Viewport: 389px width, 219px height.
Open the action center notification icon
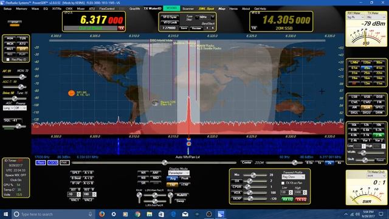click(381, 214)
